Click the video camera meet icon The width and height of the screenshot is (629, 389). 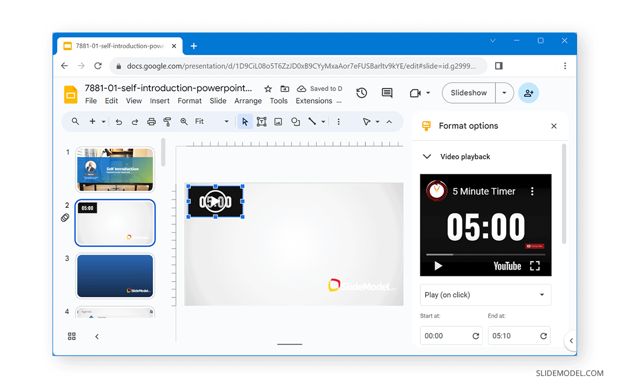pos(416,93)
